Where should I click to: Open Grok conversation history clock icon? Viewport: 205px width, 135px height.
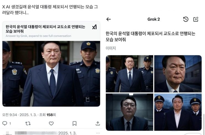186,19
